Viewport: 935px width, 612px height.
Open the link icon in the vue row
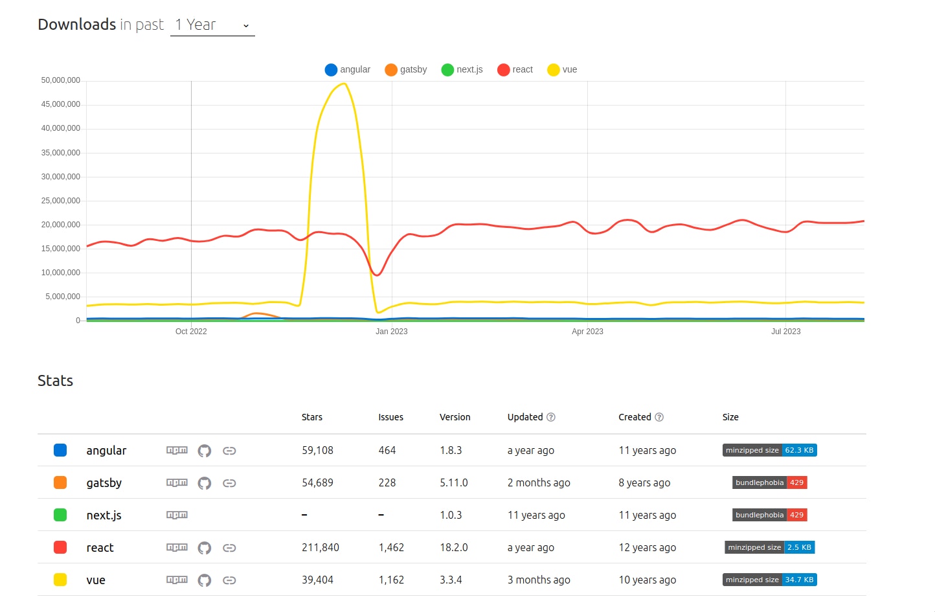(x=229, y=580)
